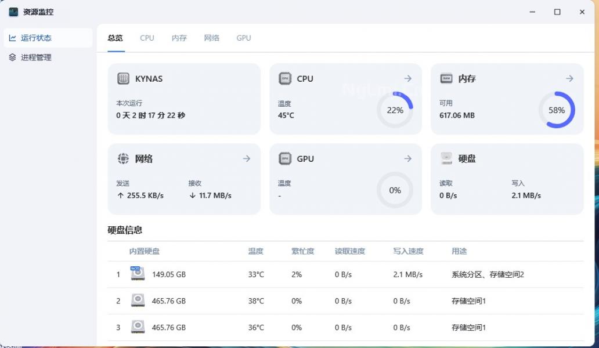
Task: Open the 运行状态 sidebar item
Action: (x=48, y=38)
